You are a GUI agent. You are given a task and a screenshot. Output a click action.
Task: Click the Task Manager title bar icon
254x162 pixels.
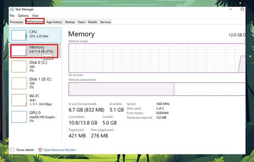coord(12,9)
